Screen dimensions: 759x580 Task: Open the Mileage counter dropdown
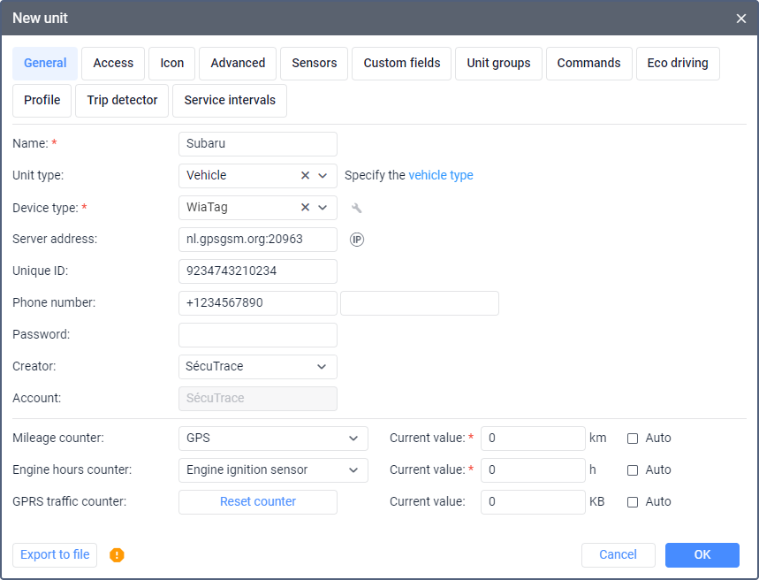point(353,438)
